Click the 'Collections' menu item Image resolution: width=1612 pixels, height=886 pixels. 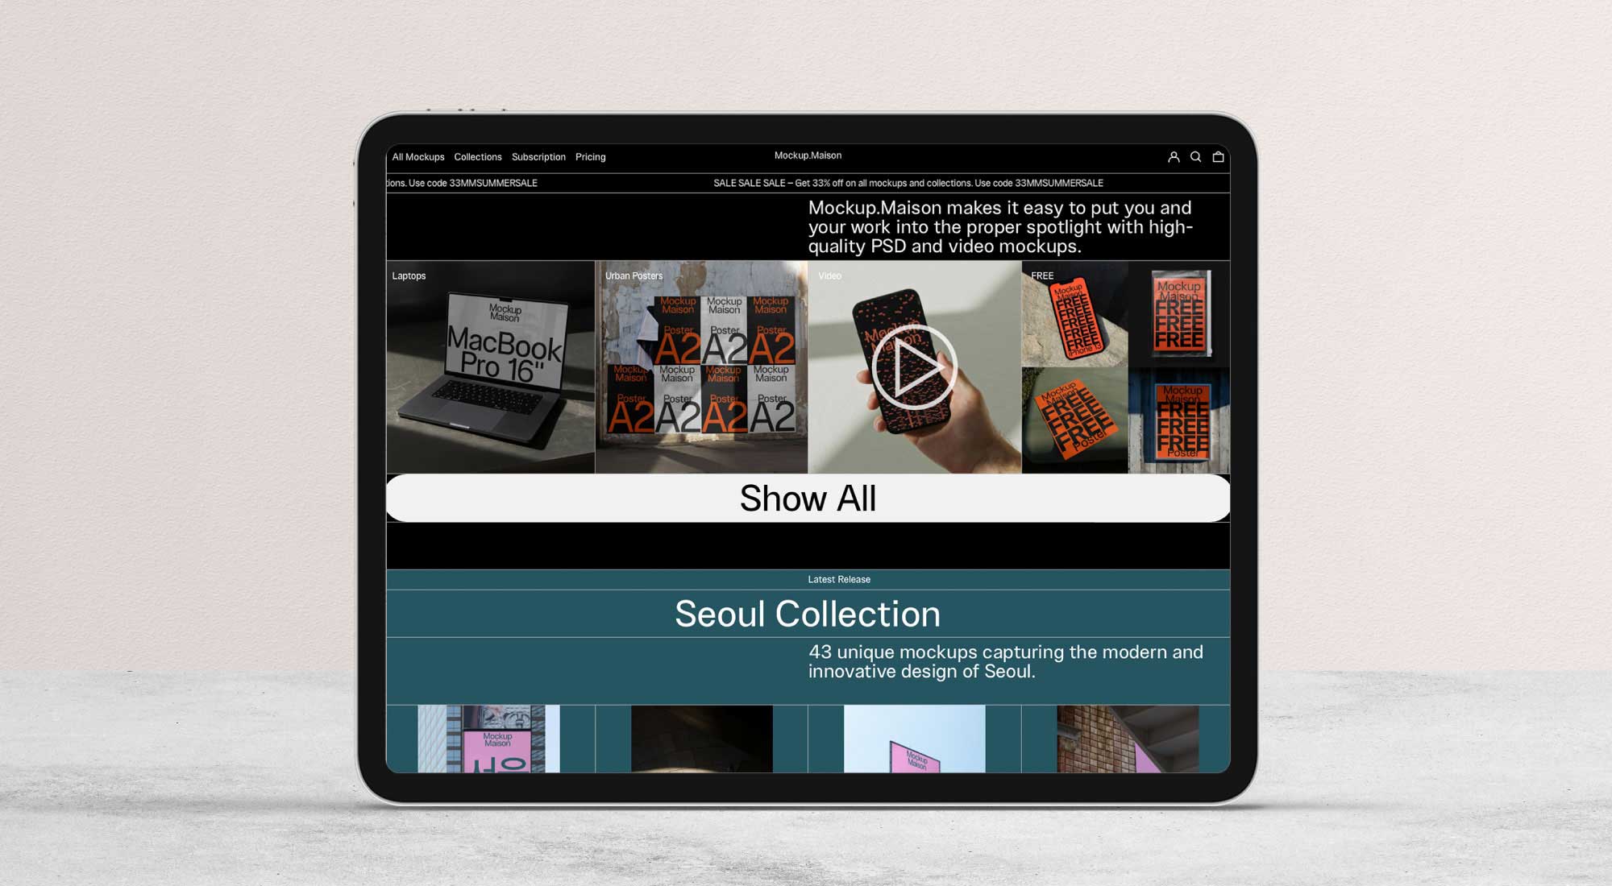(478, 156)
